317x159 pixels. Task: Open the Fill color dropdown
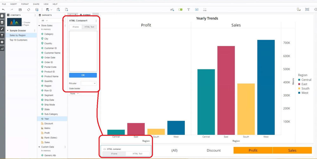coord(88,83)
